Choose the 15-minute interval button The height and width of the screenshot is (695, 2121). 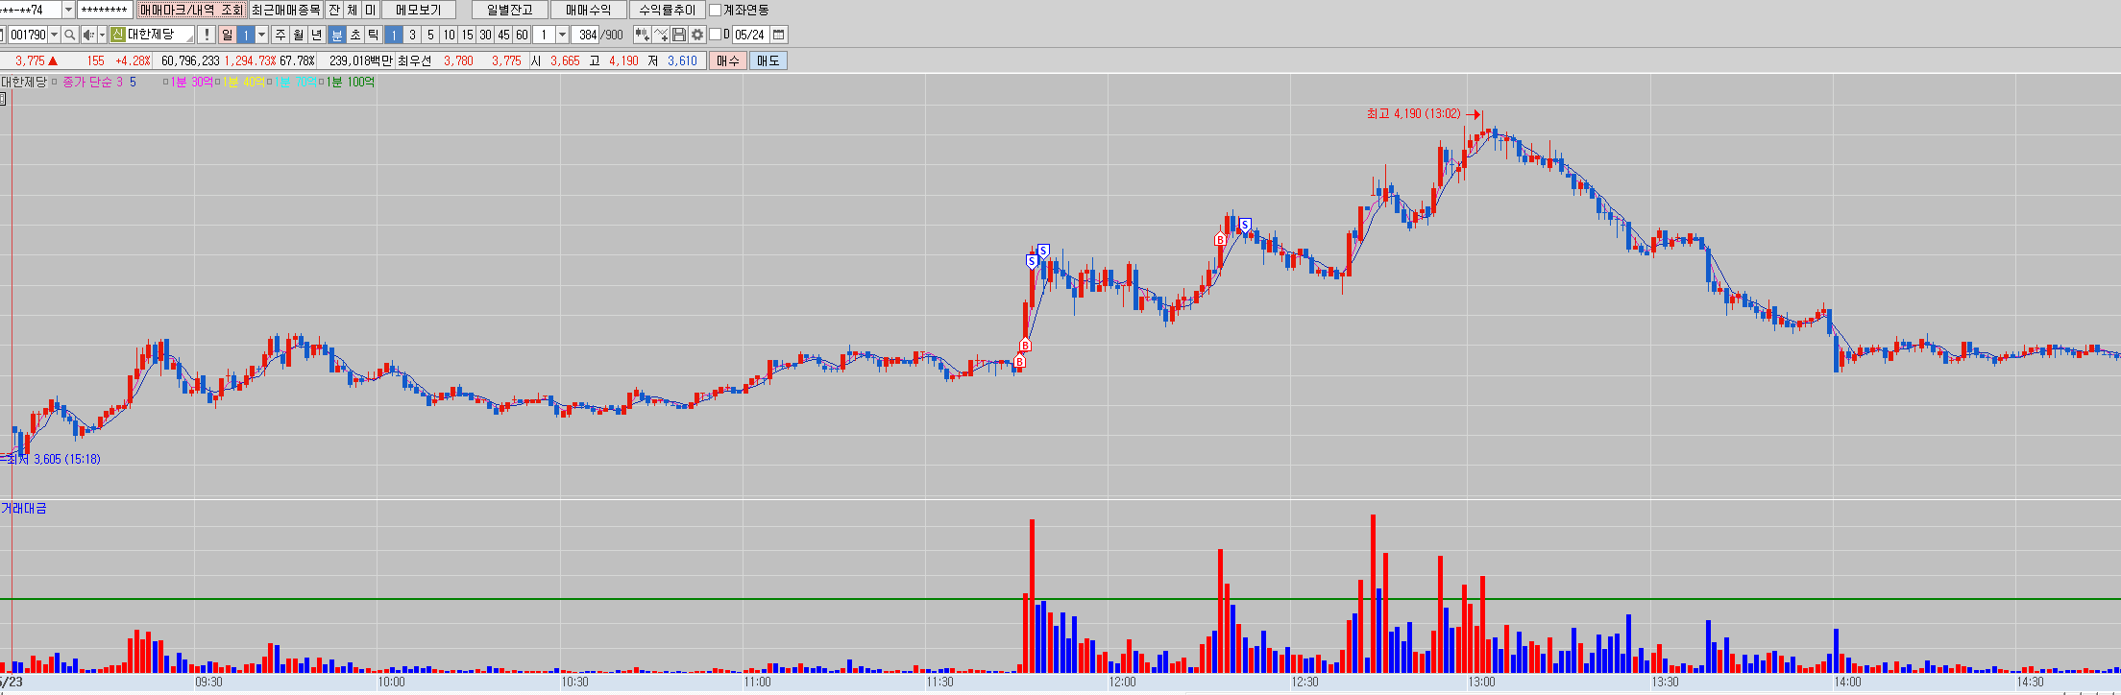(467, 35)
